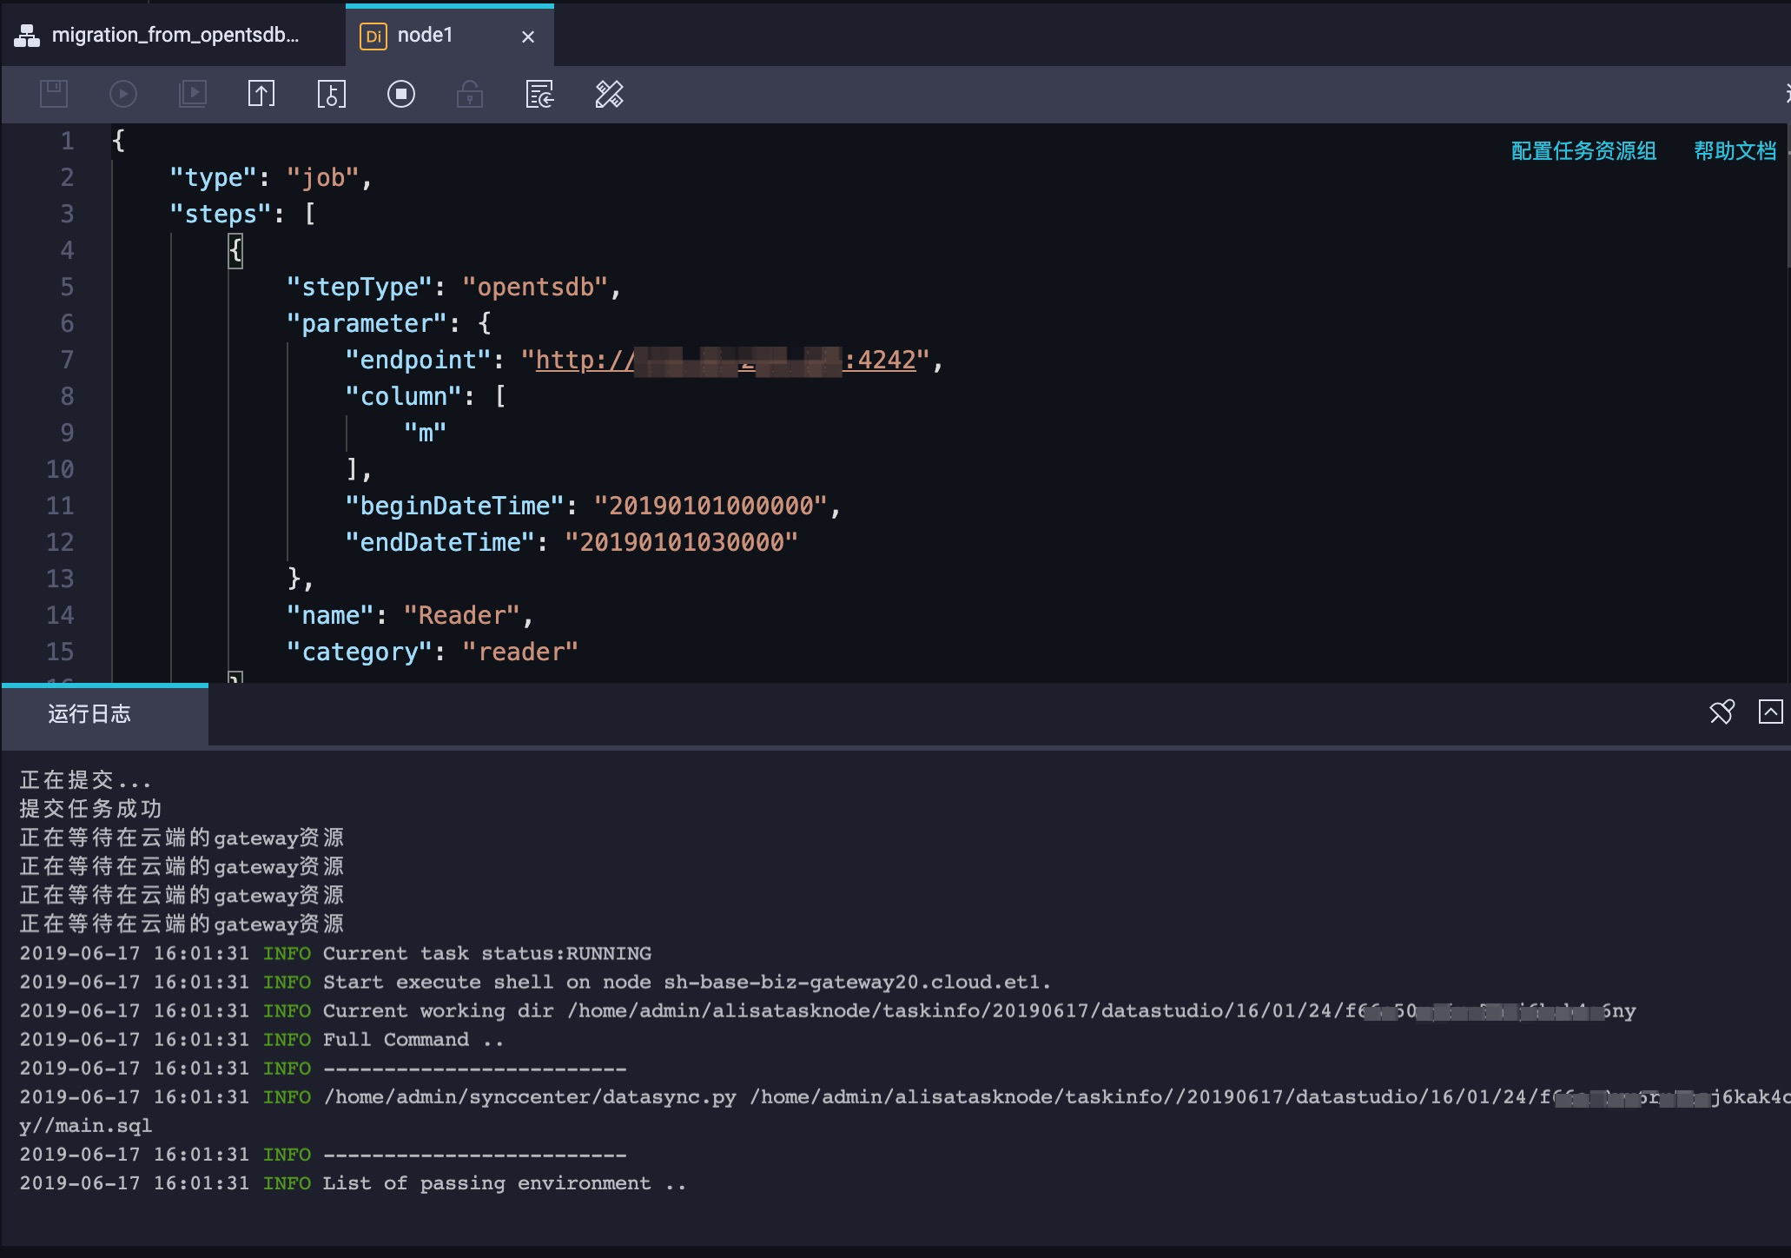Viewport: 1791px width, 1258px height.
Task: Click the pin icon in log panel
Action: [x=1722, y=712]
